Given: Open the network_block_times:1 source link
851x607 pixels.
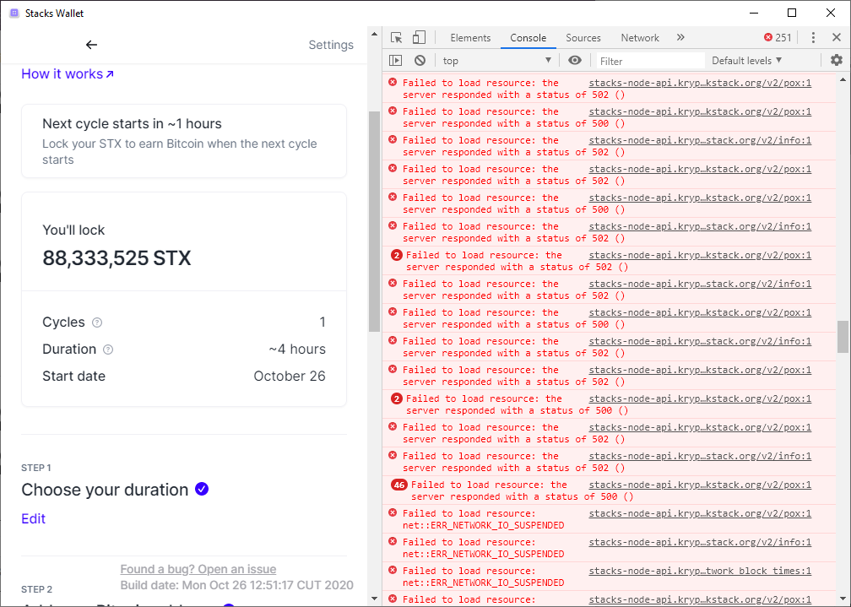Looking at the screenshot, I should (x=700, y=572).
